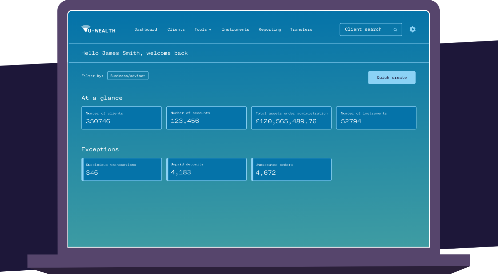
Task: Open the Business/adviser filter
Action: [x=128, y=76]
